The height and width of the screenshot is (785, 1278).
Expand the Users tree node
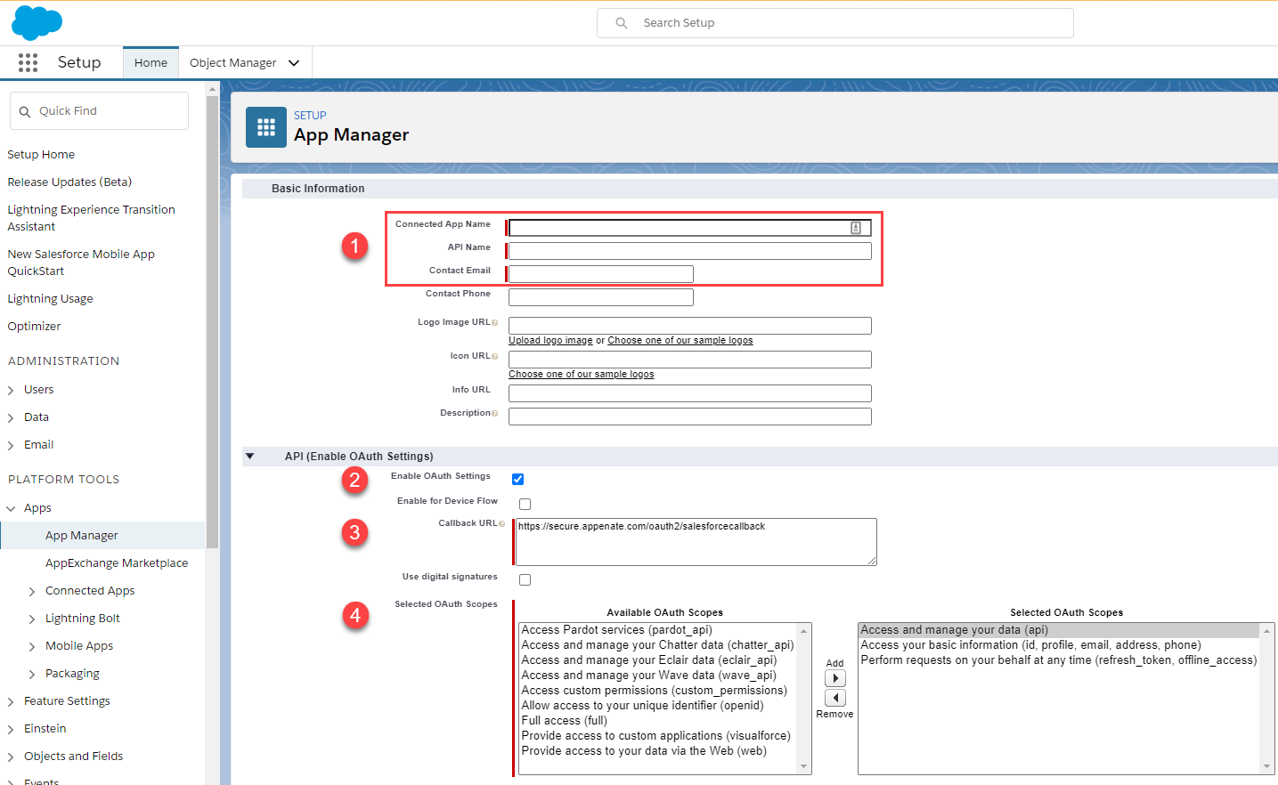11,390
